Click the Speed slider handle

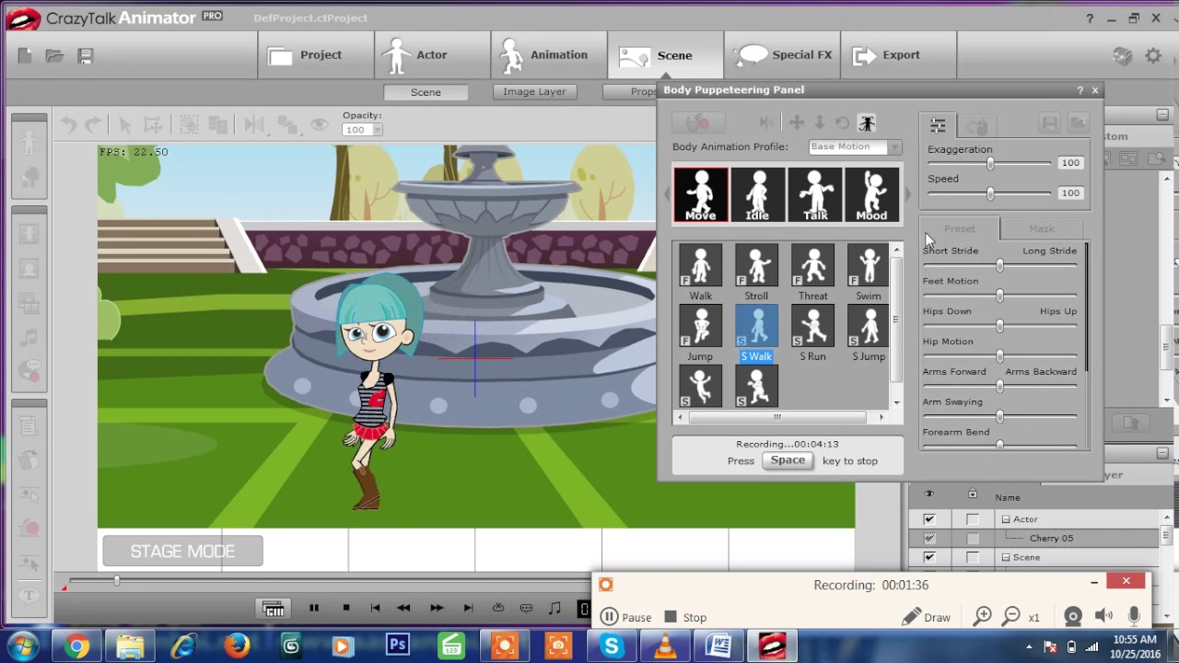pos(990,193)
